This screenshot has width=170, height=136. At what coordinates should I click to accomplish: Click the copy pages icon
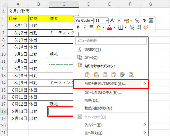[x=80, y=57]
